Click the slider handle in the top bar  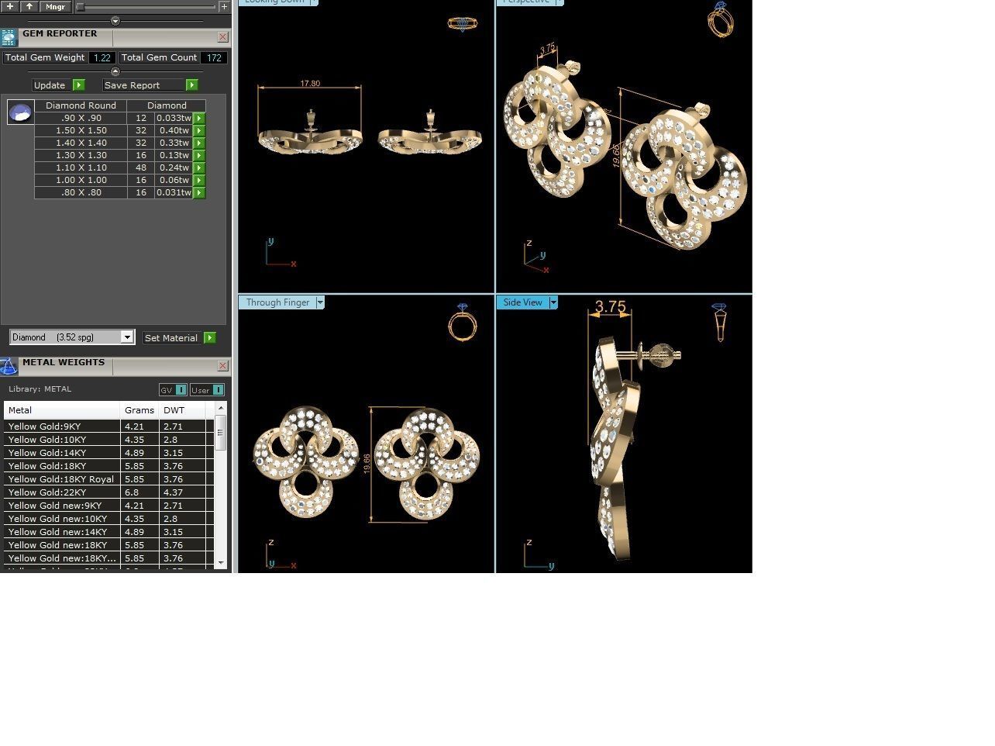(x=80, y=6)
